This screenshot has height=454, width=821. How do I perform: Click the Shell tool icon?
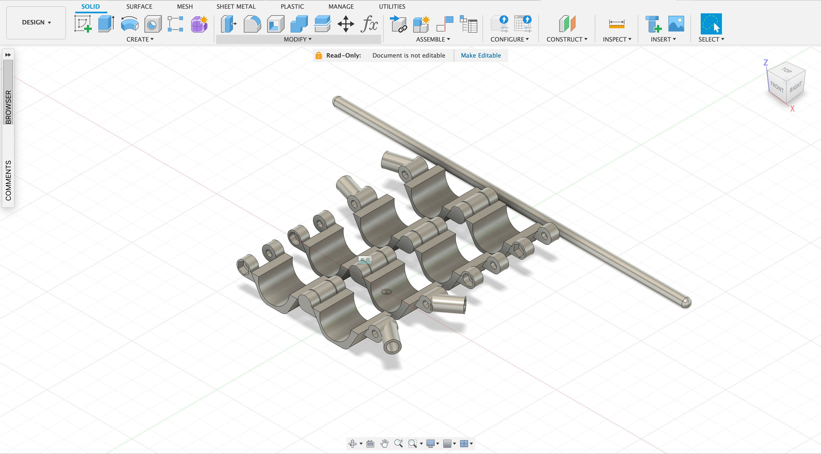[276, 24]
